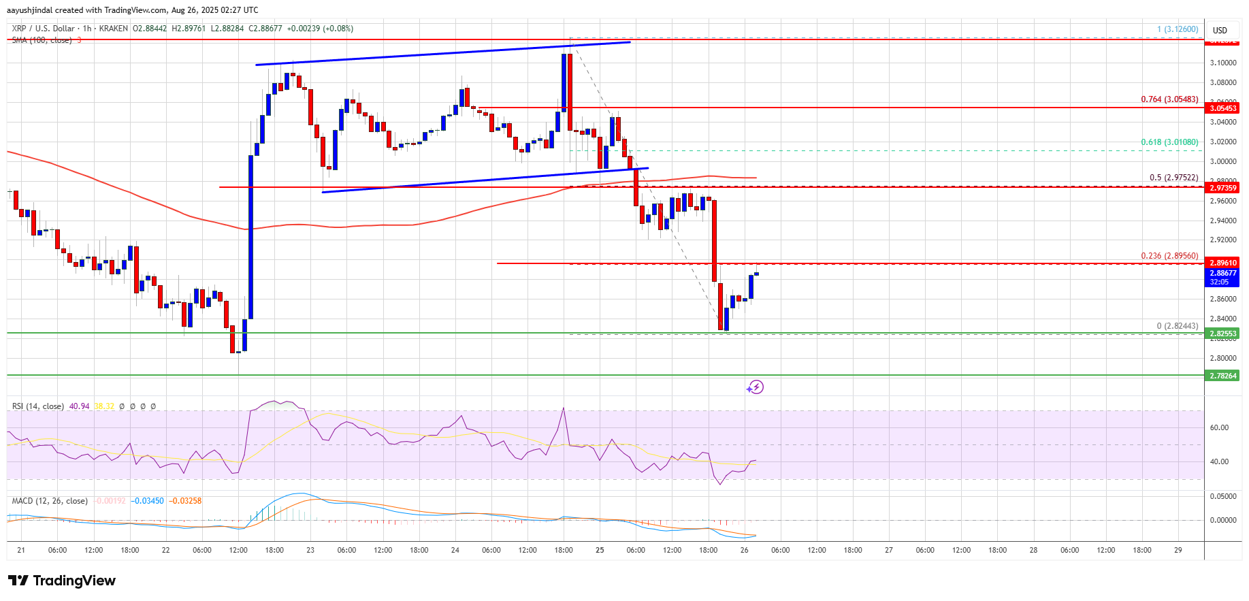This screenshot has width=1249, height=601.
Task: Open the XRP / U.S. Dollar symbol title
Action: (44, 29)
